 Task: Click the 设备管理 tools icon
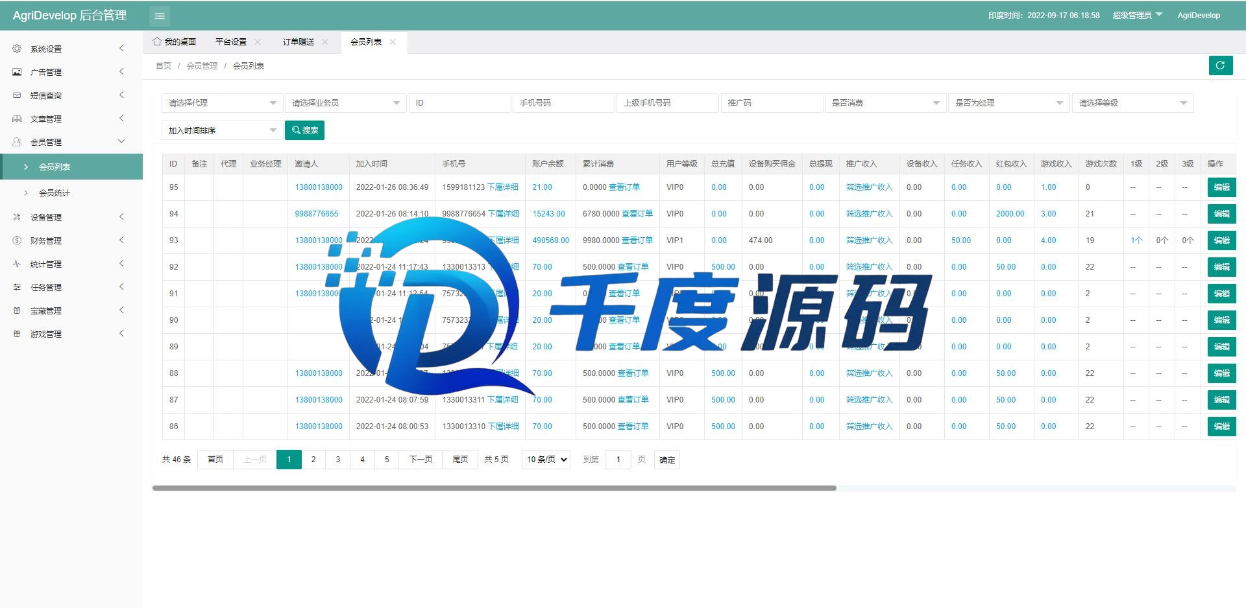point(18,217)
